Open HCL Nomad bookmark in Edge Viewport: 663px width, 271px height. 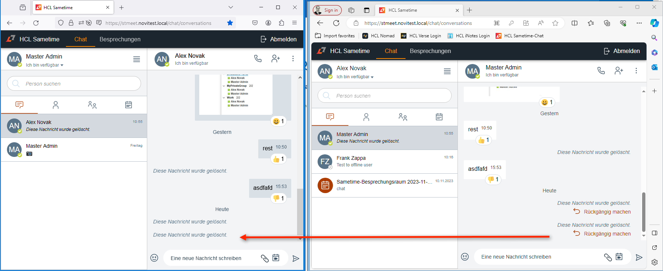pos(378,35)
